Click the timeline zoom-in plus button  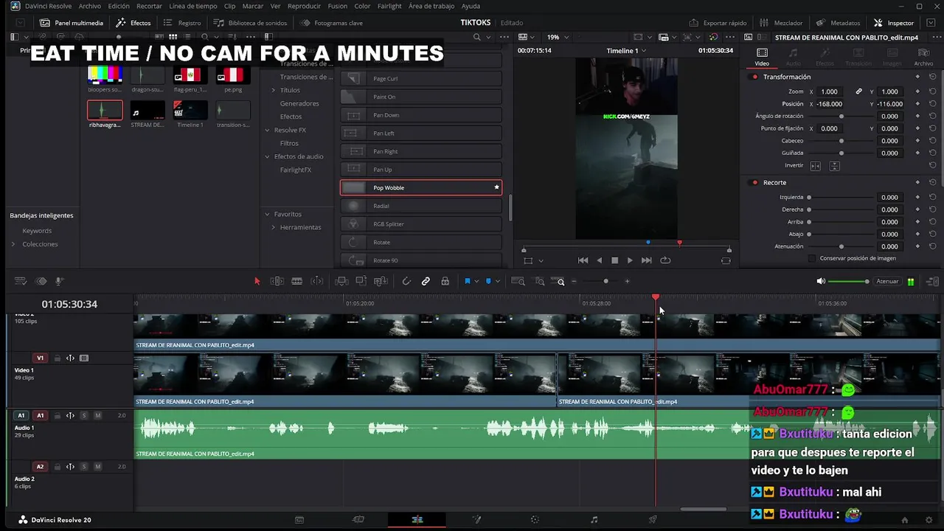pyautogui.click(x=628, y=281)
